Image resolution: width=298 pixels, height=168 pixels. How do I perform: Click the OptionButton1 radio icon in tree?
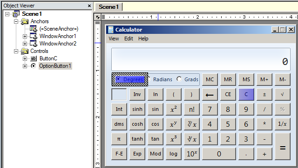click(33, 66)
